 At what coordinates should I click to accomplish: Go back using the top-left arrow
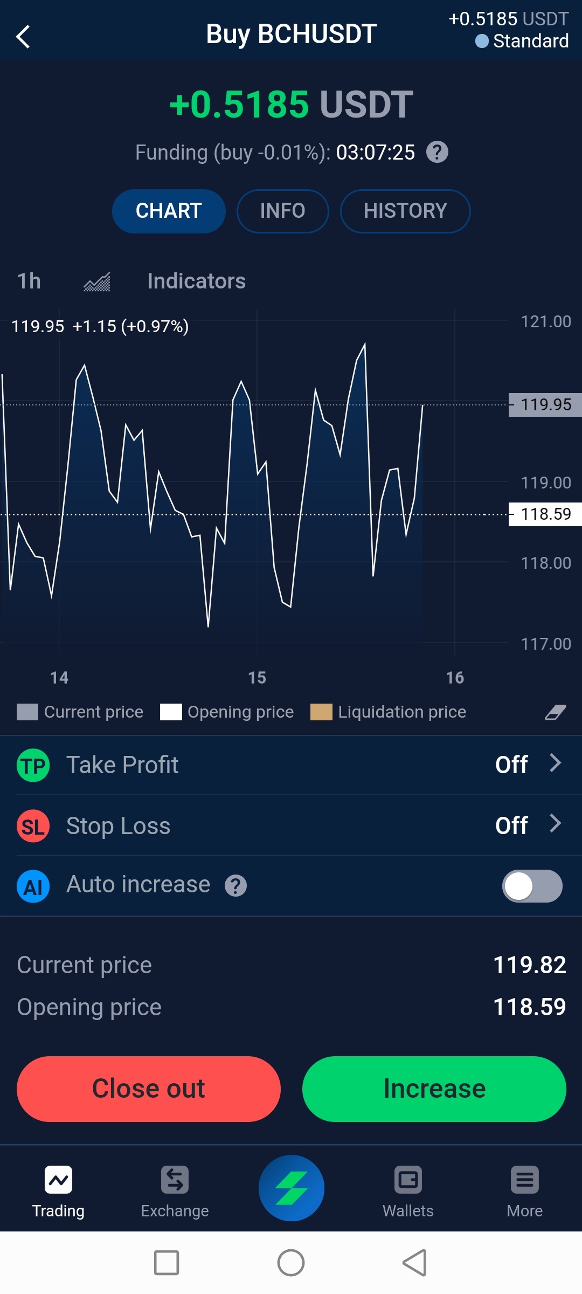tap(23, 37)
